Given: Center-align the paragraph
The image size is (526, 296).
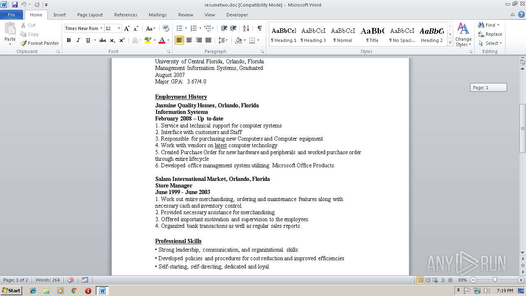Looking at the screenshot, I should pos(189,40).
